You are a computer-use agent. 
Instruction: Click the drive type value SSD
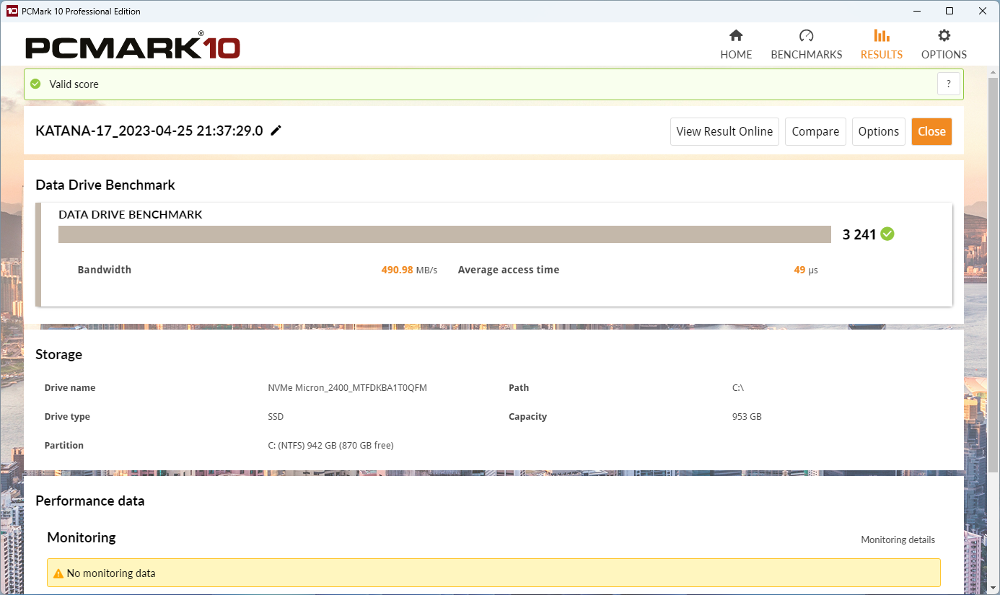(276, 417)
